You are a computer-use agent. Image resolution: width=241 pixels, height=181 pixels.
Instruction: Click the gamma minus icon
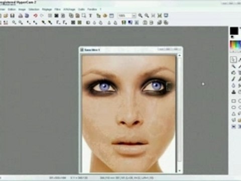[x=58, y=23]
